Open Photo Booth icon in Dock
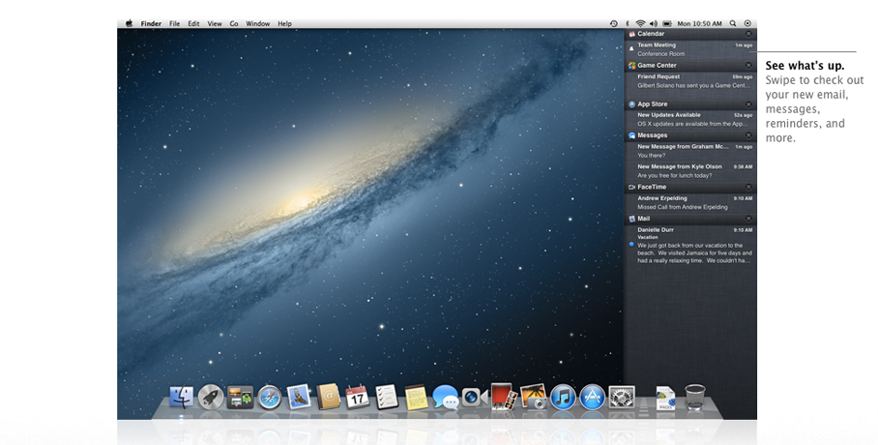The image size is (878, 445). click(504, 397)
